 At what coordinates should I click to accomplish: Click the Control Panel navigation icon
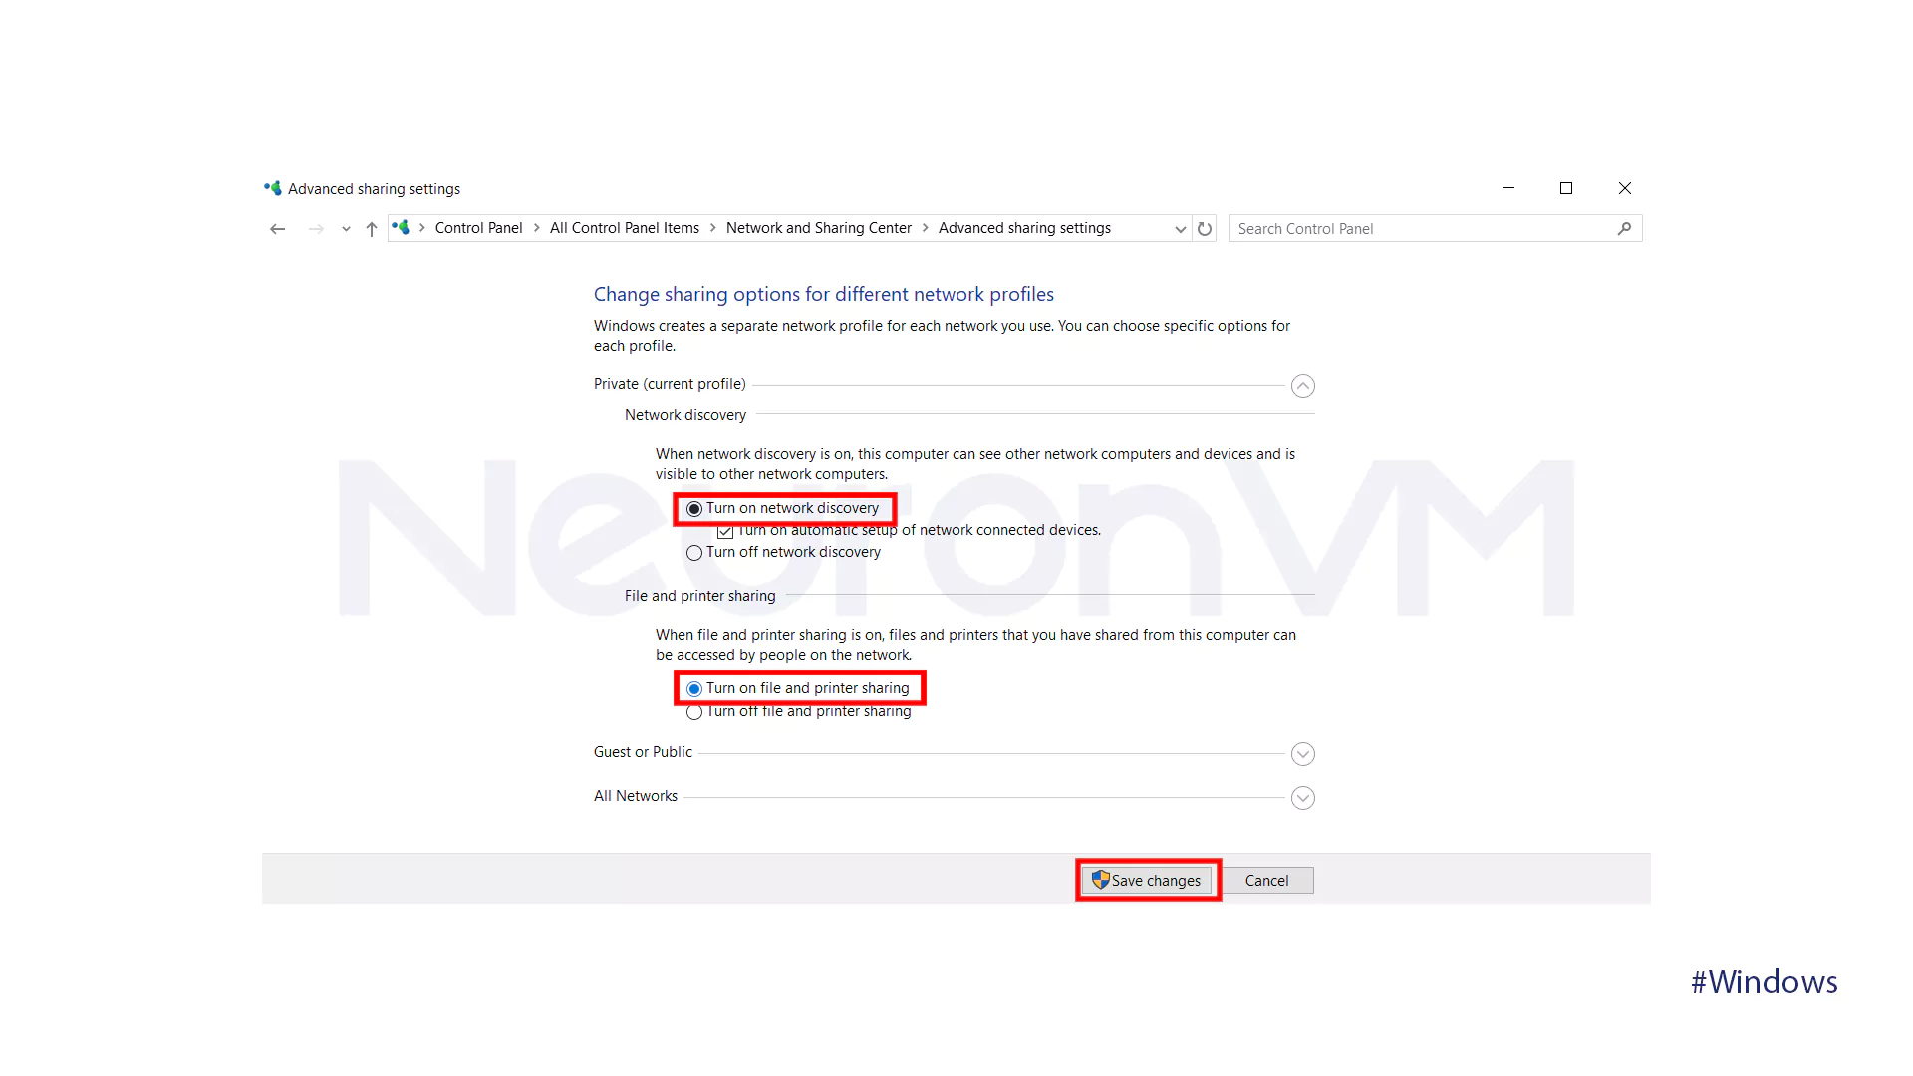click(x=403, y=227)
